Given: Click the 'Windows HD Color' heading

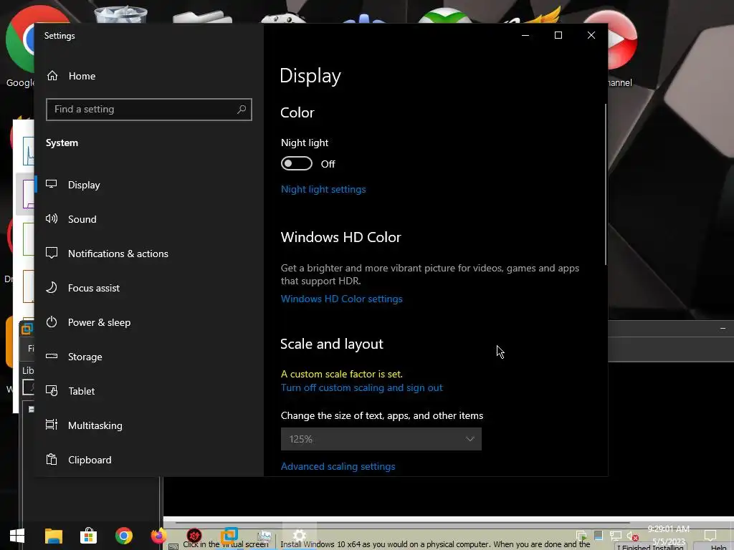Looking at the screenshot, I should [340, 237].
